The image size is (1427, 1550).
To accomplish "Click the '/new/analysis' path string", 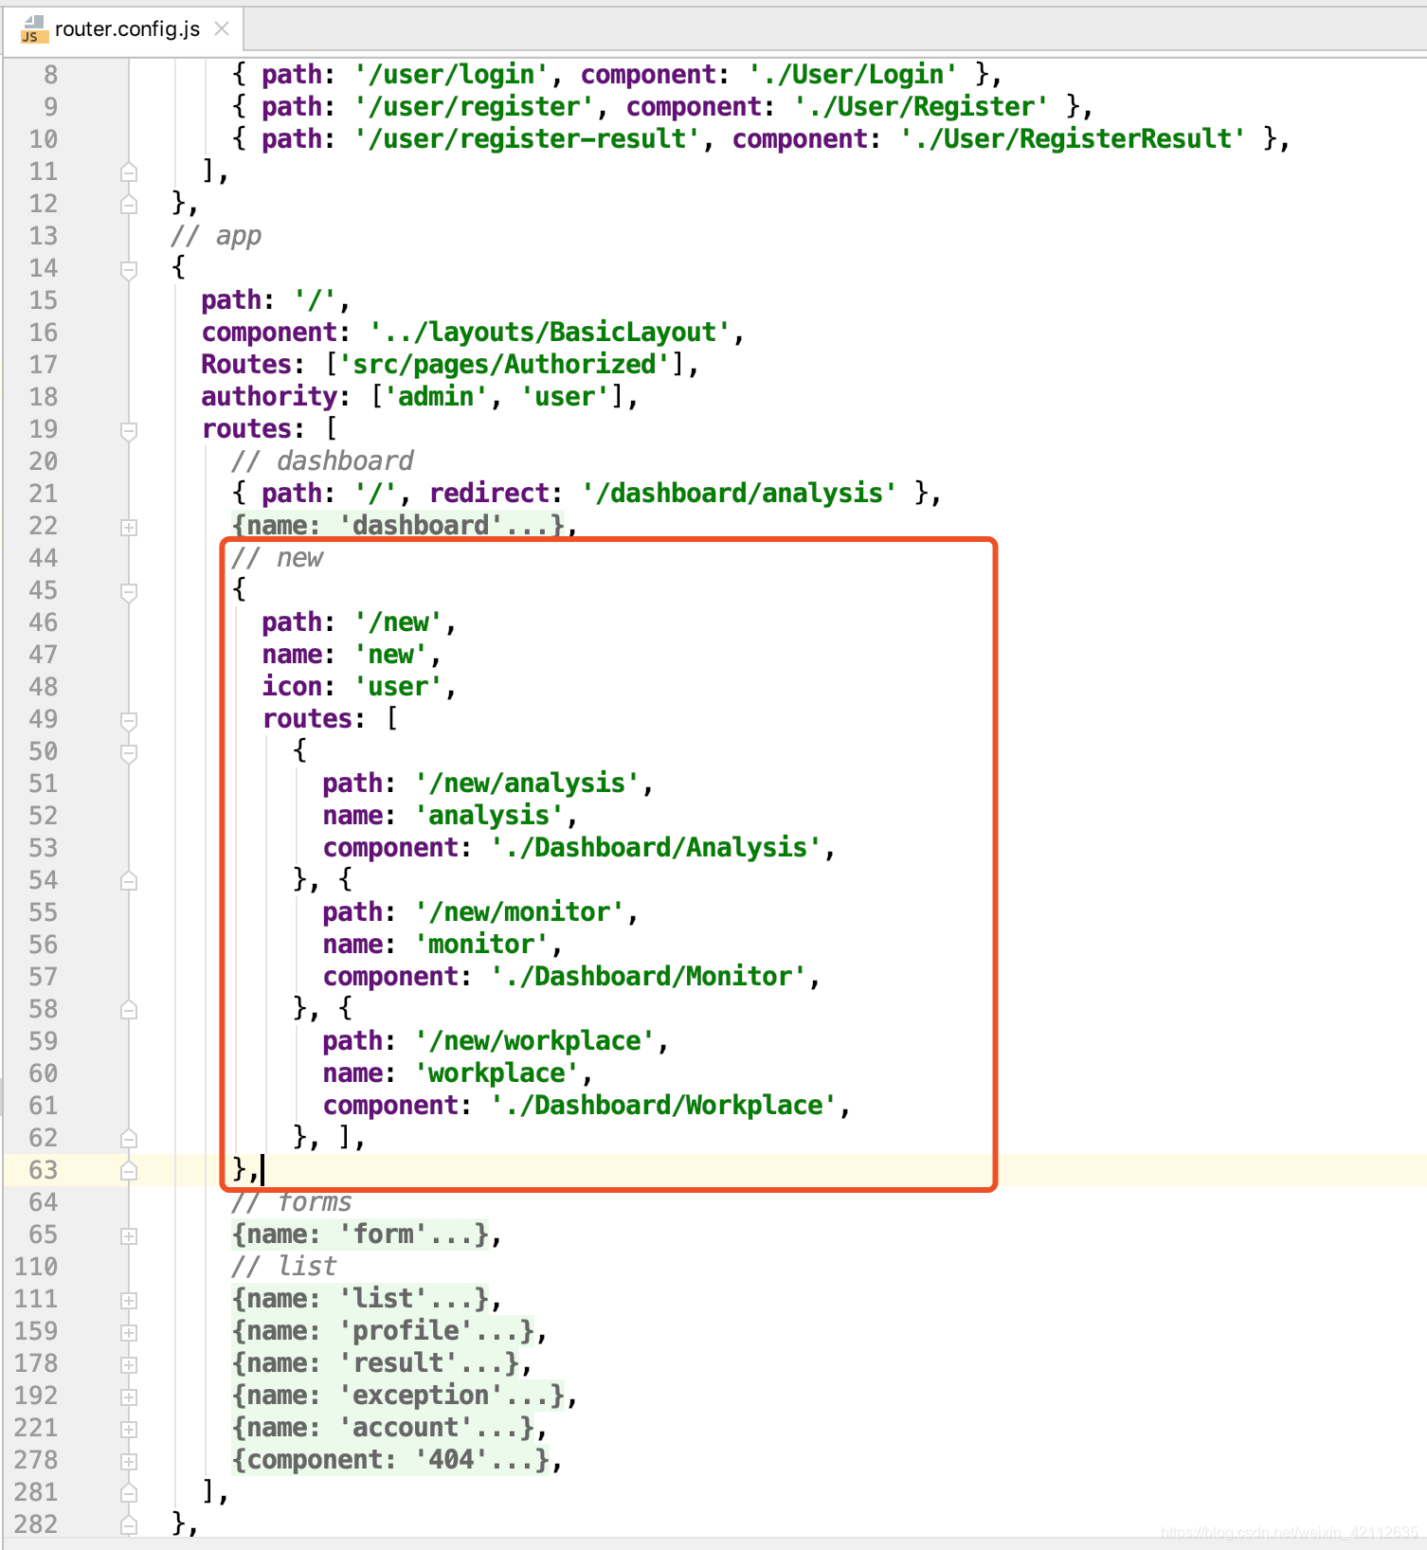I will point(528,784).
